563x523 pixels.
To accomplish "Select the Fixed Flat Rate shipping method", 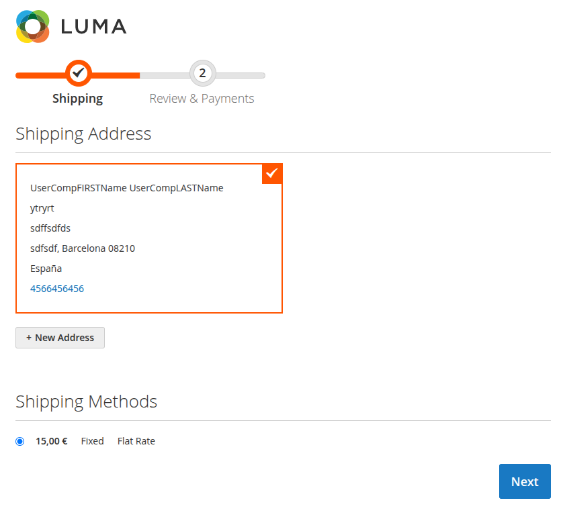I will point(19,440).
